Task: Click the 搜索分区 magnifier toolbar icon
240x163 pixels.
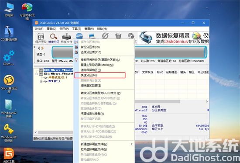Action: pyautogui.click(x=54, y=38)
